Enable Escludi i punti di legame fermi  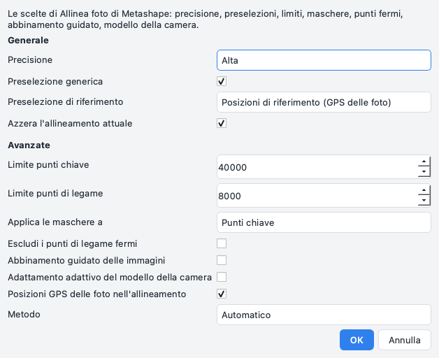point(222,243)
